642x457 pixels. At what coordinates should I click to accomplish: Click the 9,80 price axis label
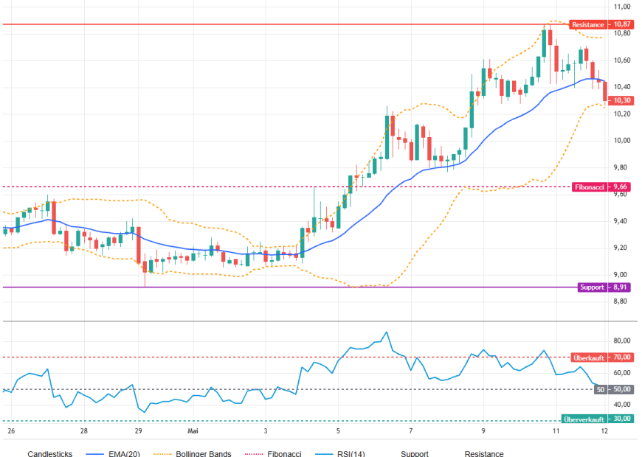620,167
